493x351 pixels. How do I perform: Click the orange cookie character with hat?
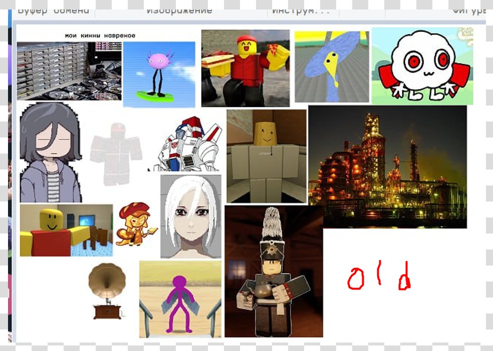point(136,224)
